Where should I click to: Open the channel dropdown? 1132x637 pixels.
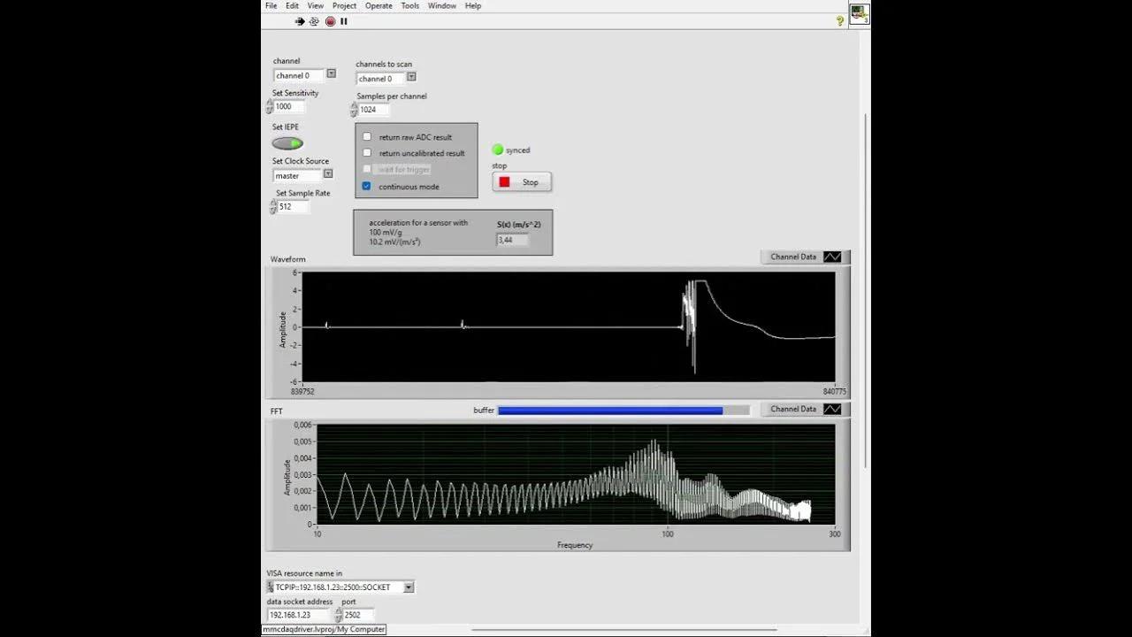332,75
